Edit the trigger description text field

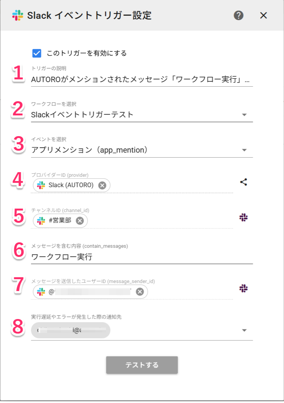click(141, 79)
